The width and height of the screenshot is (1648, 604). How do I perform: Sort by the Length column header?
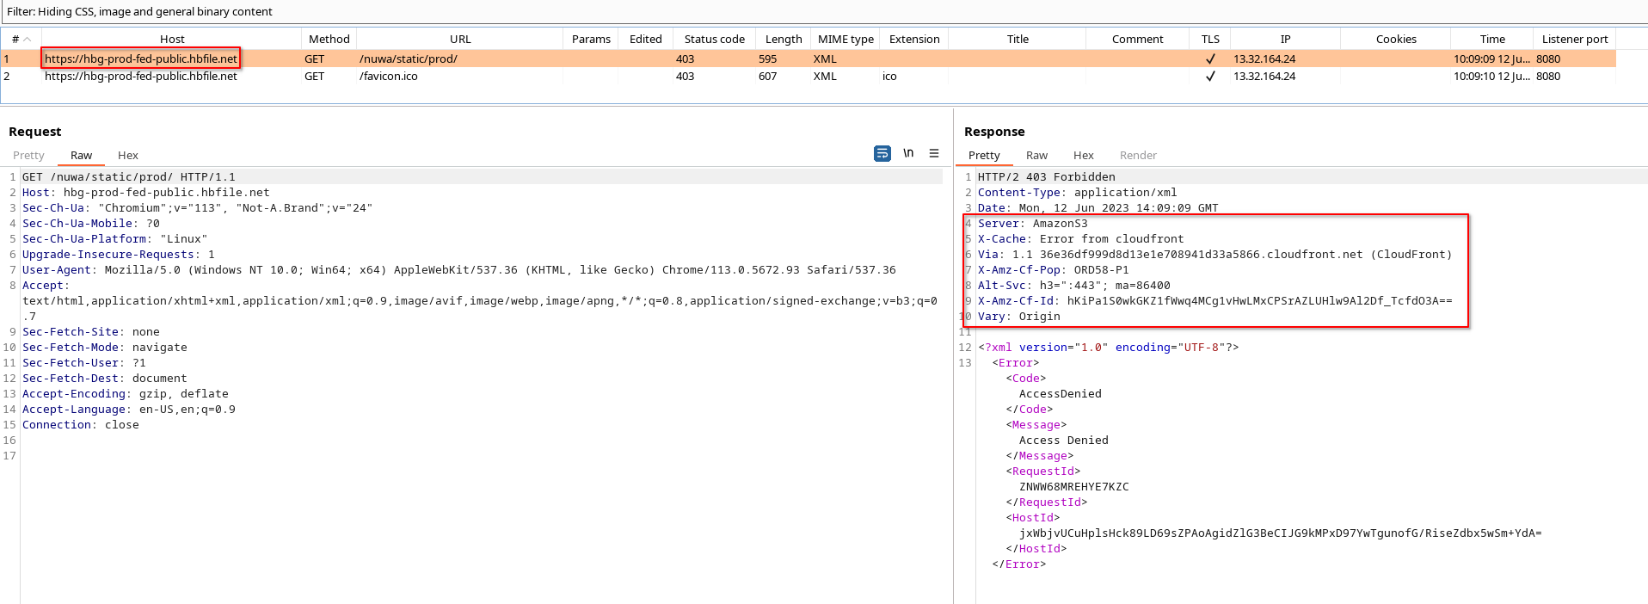(784, 39)
